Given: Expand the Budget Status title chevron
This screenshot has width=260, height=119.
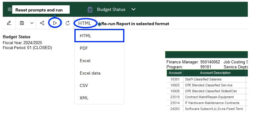Looking at the screenshot, I should coord(133,9).
